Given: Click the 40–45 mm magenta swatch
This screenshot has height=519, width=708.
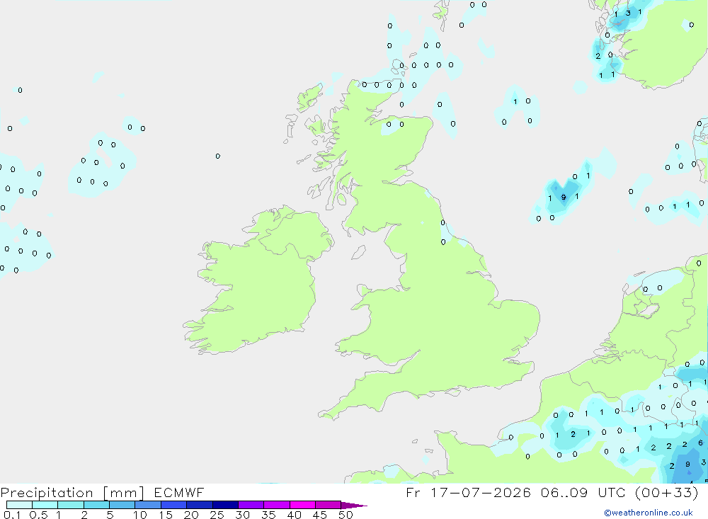Looking at the screenshot, I should (302, 505).
